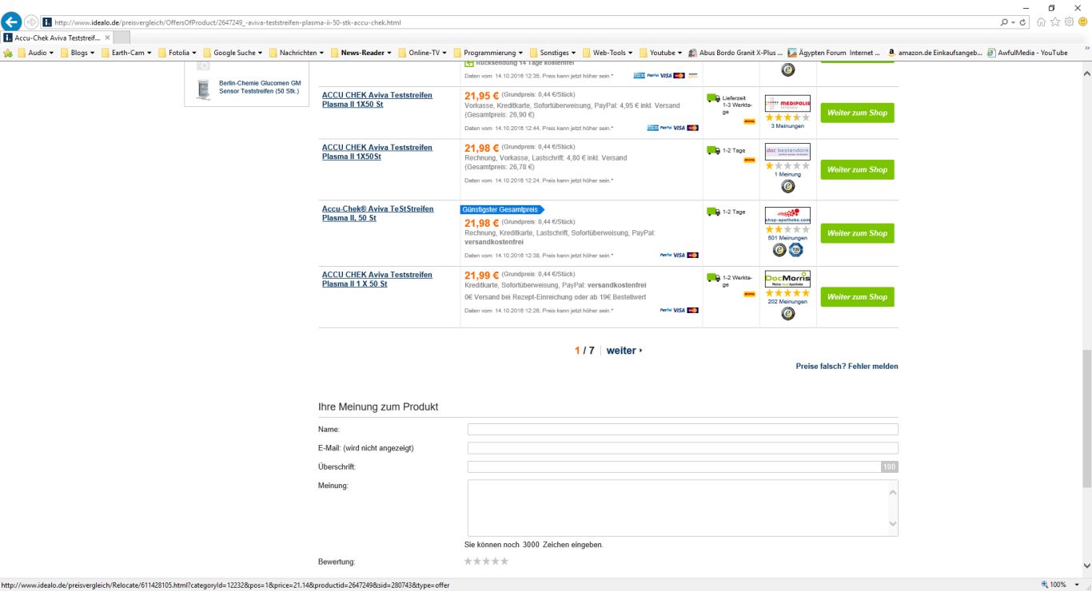Open the shop-apotheke.com shop logo

pos(787,216)
